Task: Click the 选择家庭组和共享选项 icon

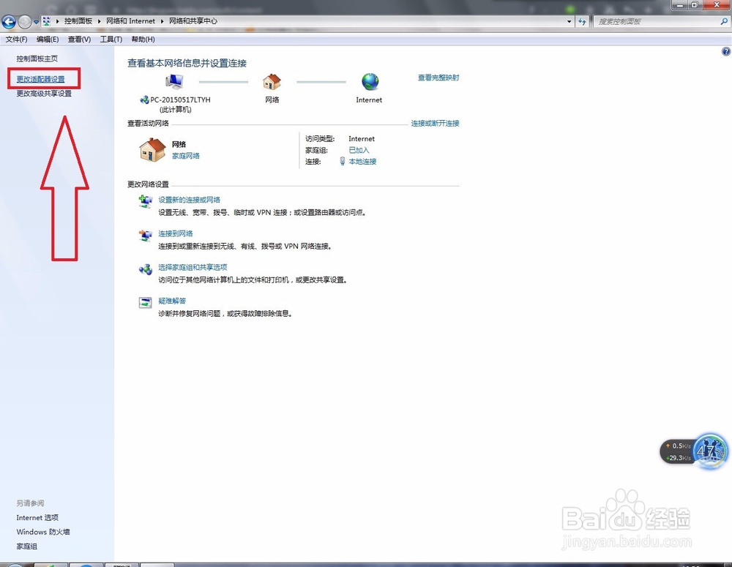Action: point(145,269)
